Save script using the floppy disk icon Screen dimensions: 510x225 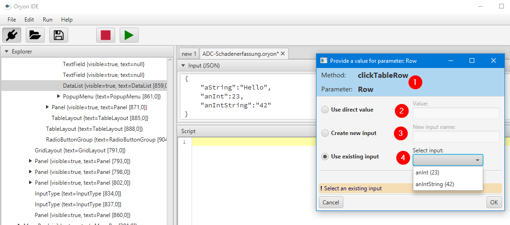click(59, 35)
